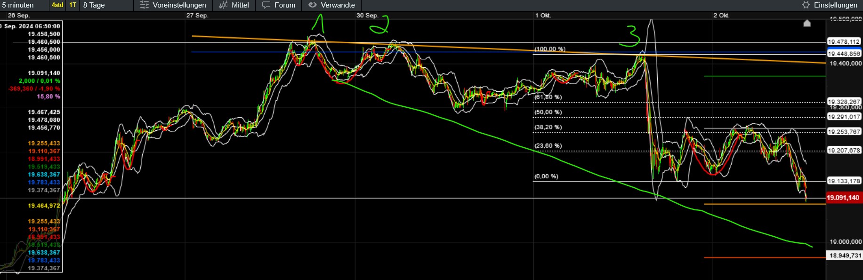Screen dimensions: 863x280
Task: Click the 19.291,017 price label
Action: (844, 117)
